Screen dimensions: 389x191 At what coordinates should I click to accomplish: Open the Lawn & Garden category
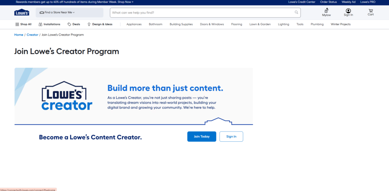tap(260, 24)
